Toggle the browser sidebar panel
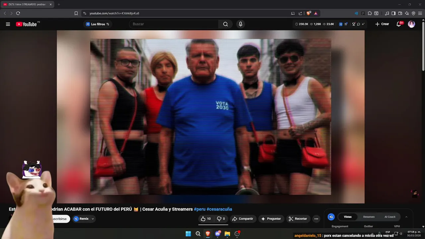This screenshot has width=425, height=239. 393,13
